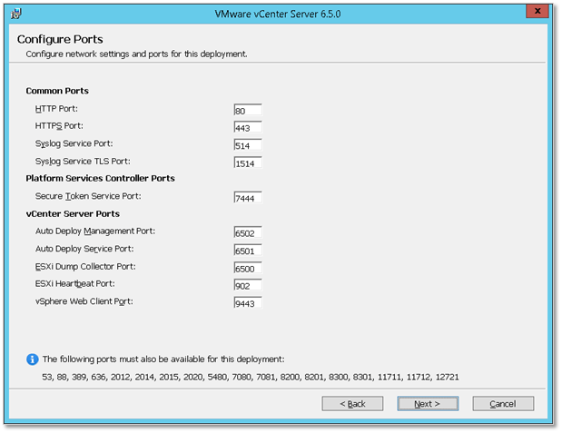Click the 'vSphere Web Client Port:' label
562x433 pixels.
point(84,301)
